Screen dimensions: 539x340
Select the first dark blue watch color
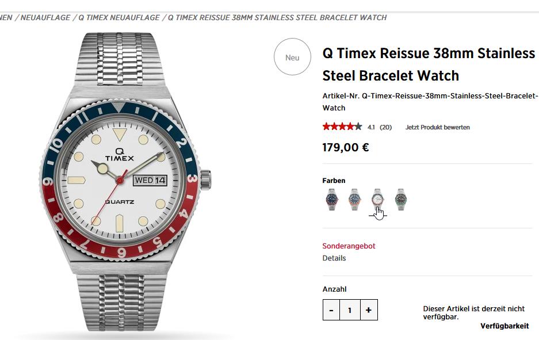click(x=331, y=200)
